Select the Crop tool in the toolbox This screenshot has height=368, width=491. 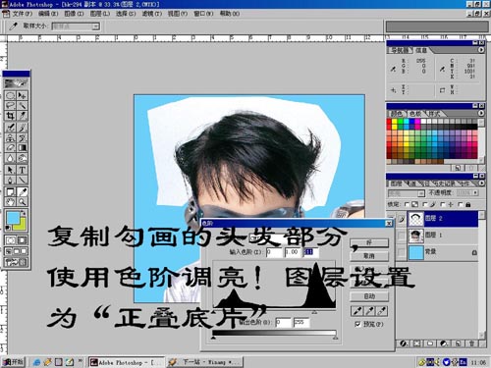pos(10,116)
